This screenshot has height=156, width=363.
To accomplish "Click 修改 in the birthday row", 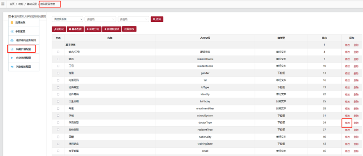I will click(x=347, y=102).
